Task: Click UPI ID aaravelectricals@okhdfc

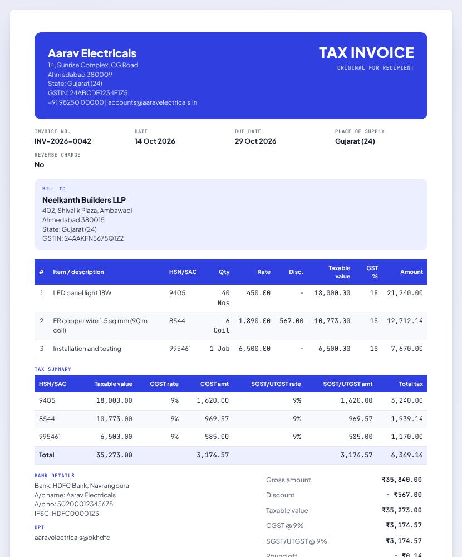Action: point(72,538)
